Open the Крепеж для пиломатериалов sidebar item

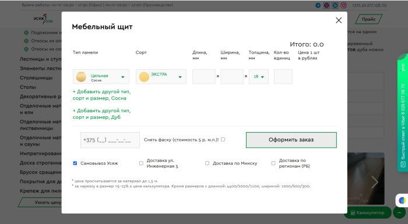pyautogui.click(x=41, y=191)
